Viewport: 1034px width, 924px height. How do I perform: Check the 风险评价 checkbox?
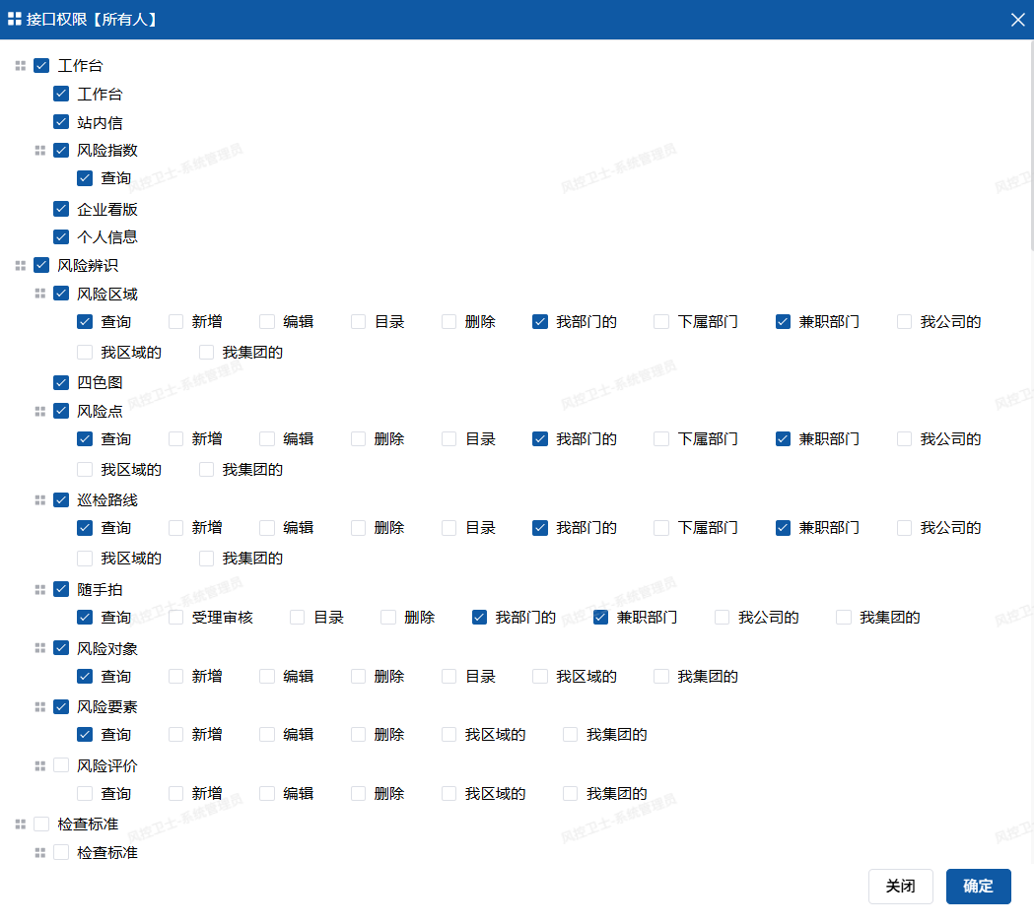point(61,765)
